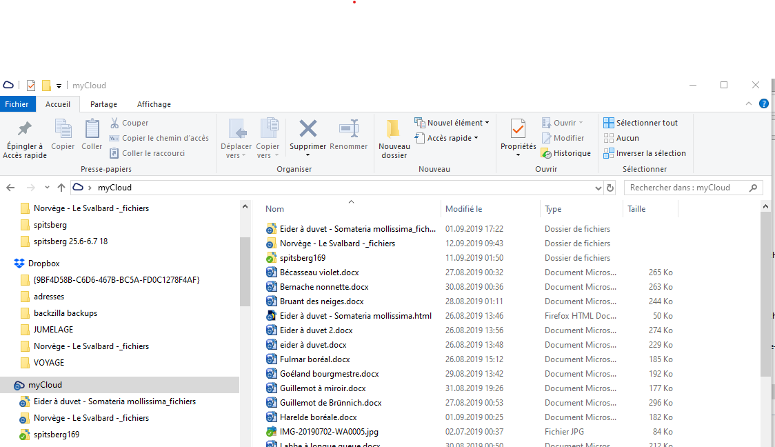This screenshot has height=447, width=775.
Task: Click the Supprimer delete icon
Action: click(x=308, y=129)
